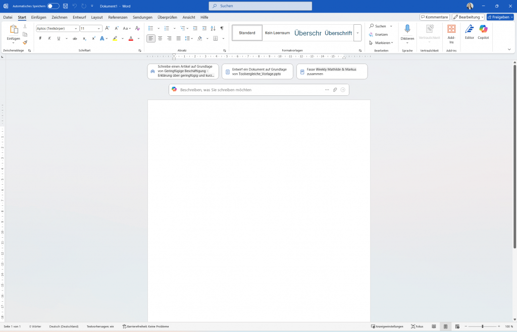Image resolution: width=517 pixels, height=332 pixels.
Task: Open Bearbeitung mode dropdown
Action: (468, 17)
